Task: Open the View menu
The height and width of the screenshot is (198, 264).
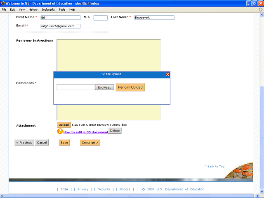Action: point(22,9)
